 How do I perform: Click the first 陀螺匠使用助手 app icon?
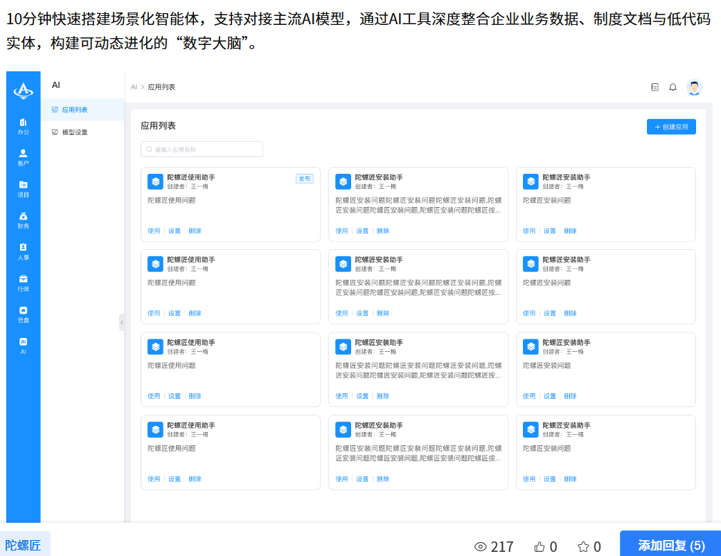tap(155, 181)
